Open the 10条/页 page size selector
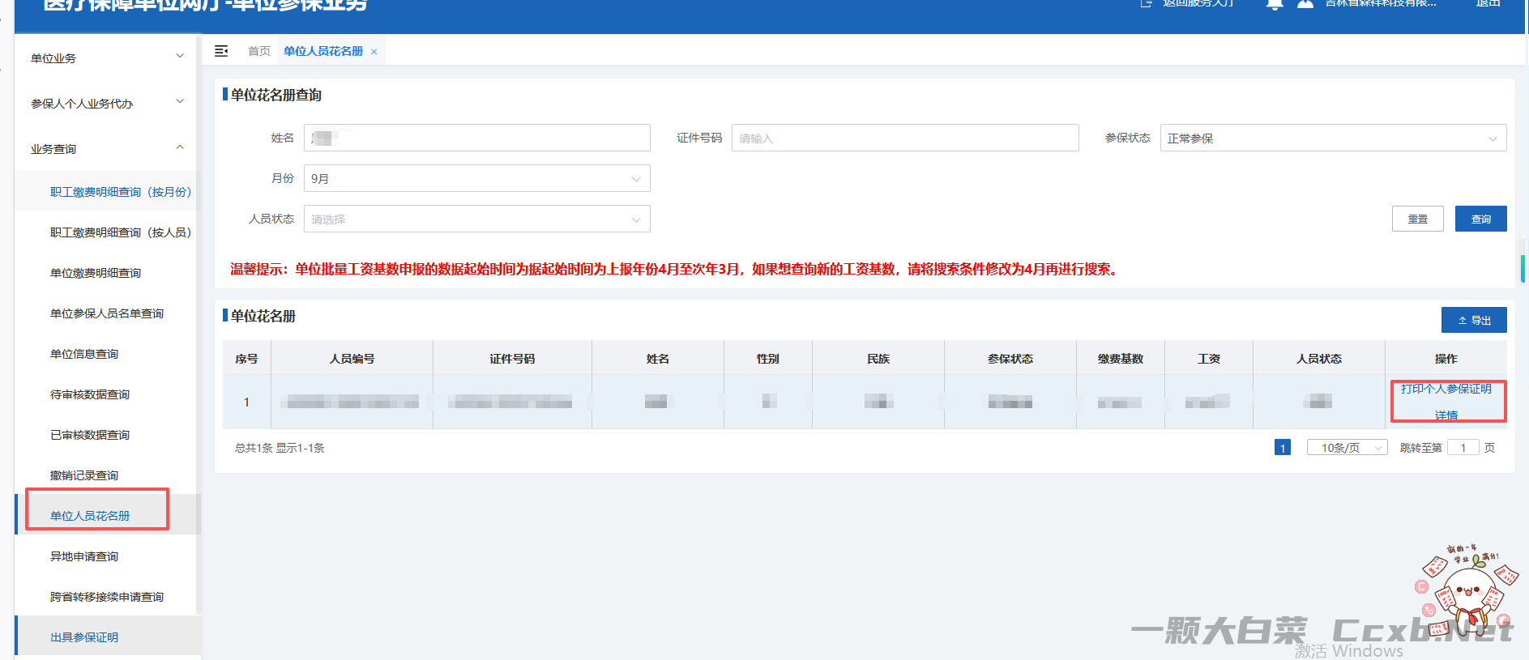 pos(1347,448)
